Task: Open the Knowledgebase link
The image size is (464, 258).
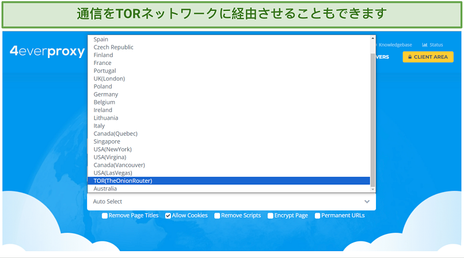Action: tap(395, 45)
